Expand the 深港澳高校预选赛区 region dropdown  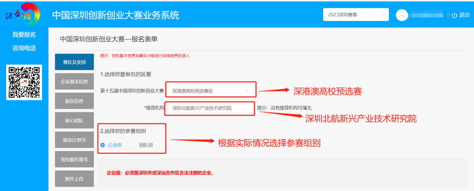(210, 90)
